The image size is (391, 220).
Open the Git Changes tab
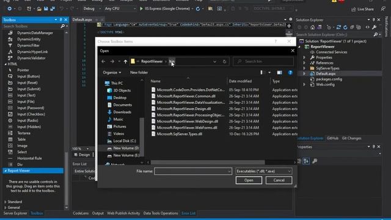(352, 138)
